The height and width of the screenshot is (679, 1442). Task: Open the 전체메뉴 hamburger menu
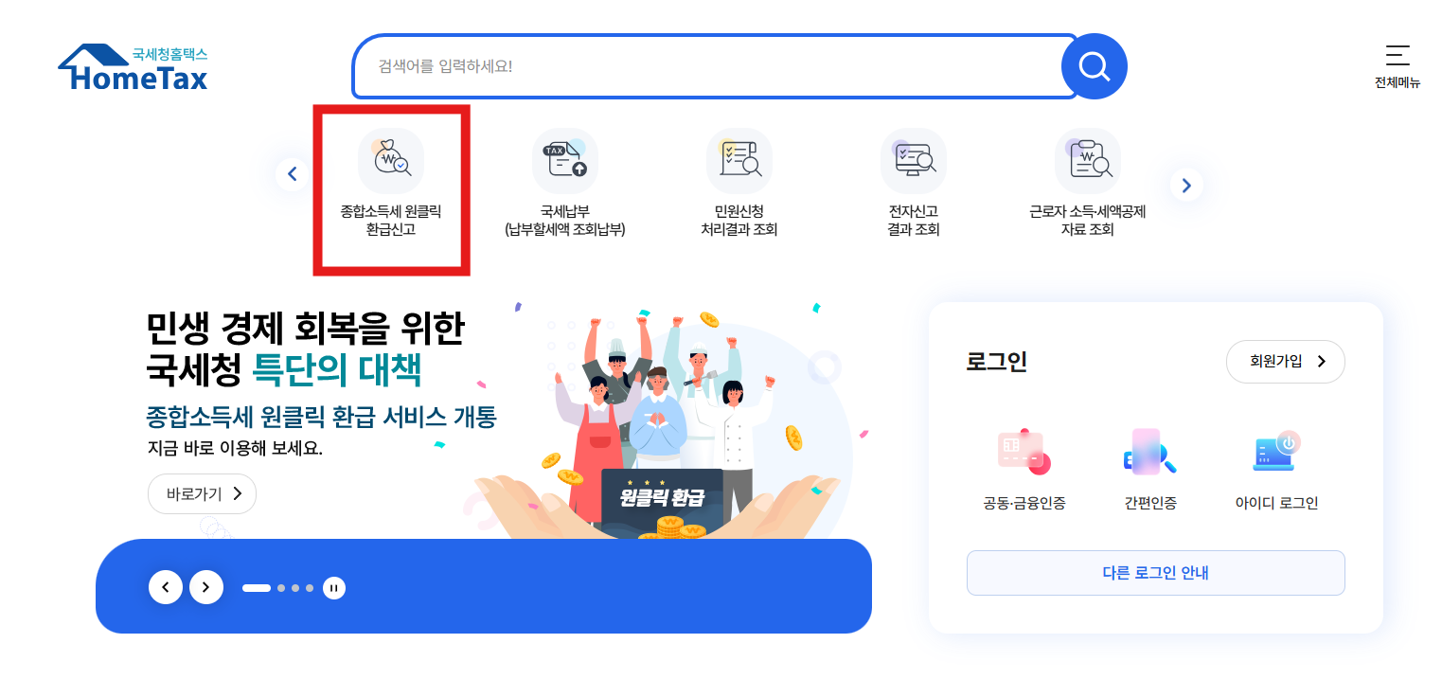(1397, 66)
